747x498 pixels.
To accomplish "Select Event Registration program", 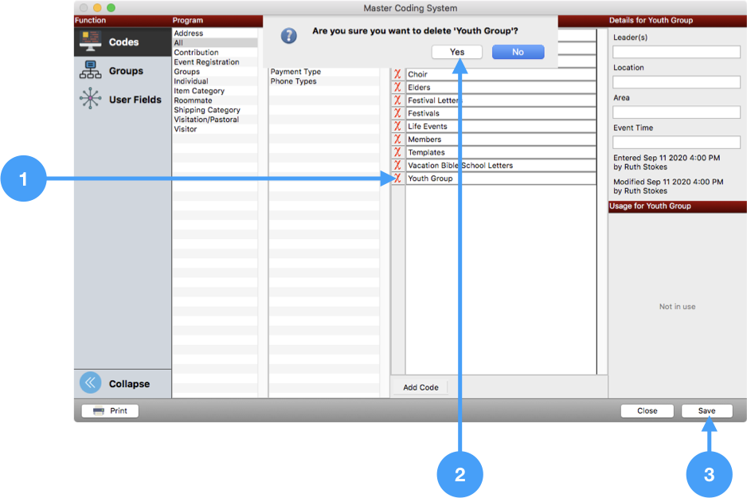I will tap(215, 62).
